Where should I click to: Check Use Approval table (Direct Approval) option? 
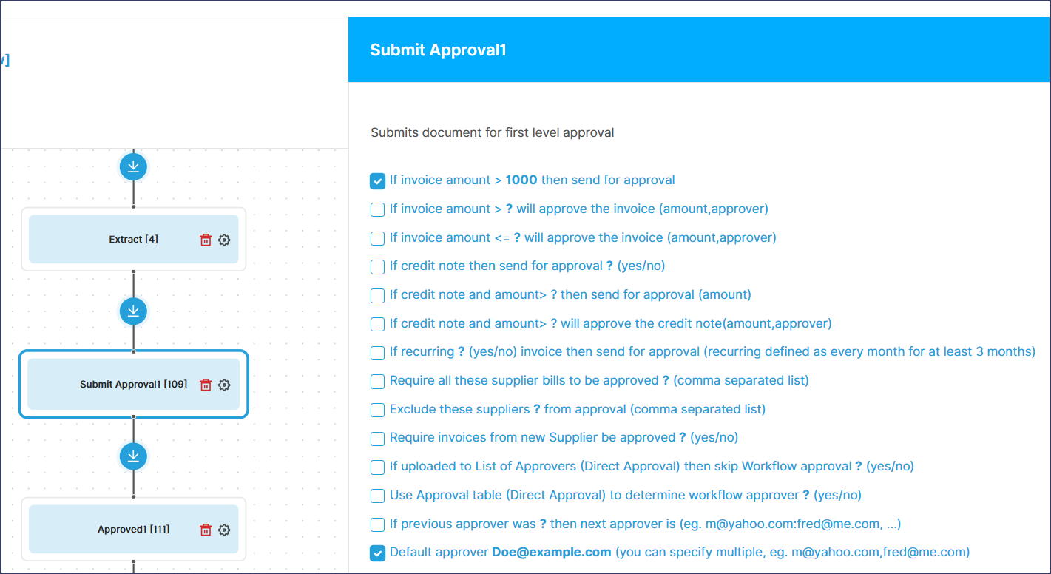click(377, 496)
